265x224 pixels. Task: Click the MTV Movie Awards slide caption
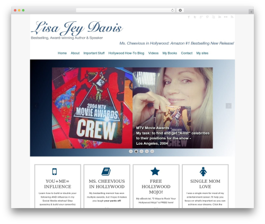tap(173, 136)
